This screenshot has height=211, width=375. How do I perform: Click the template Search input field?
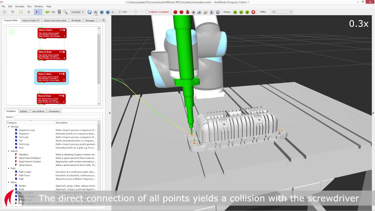[x=56, y=117]
